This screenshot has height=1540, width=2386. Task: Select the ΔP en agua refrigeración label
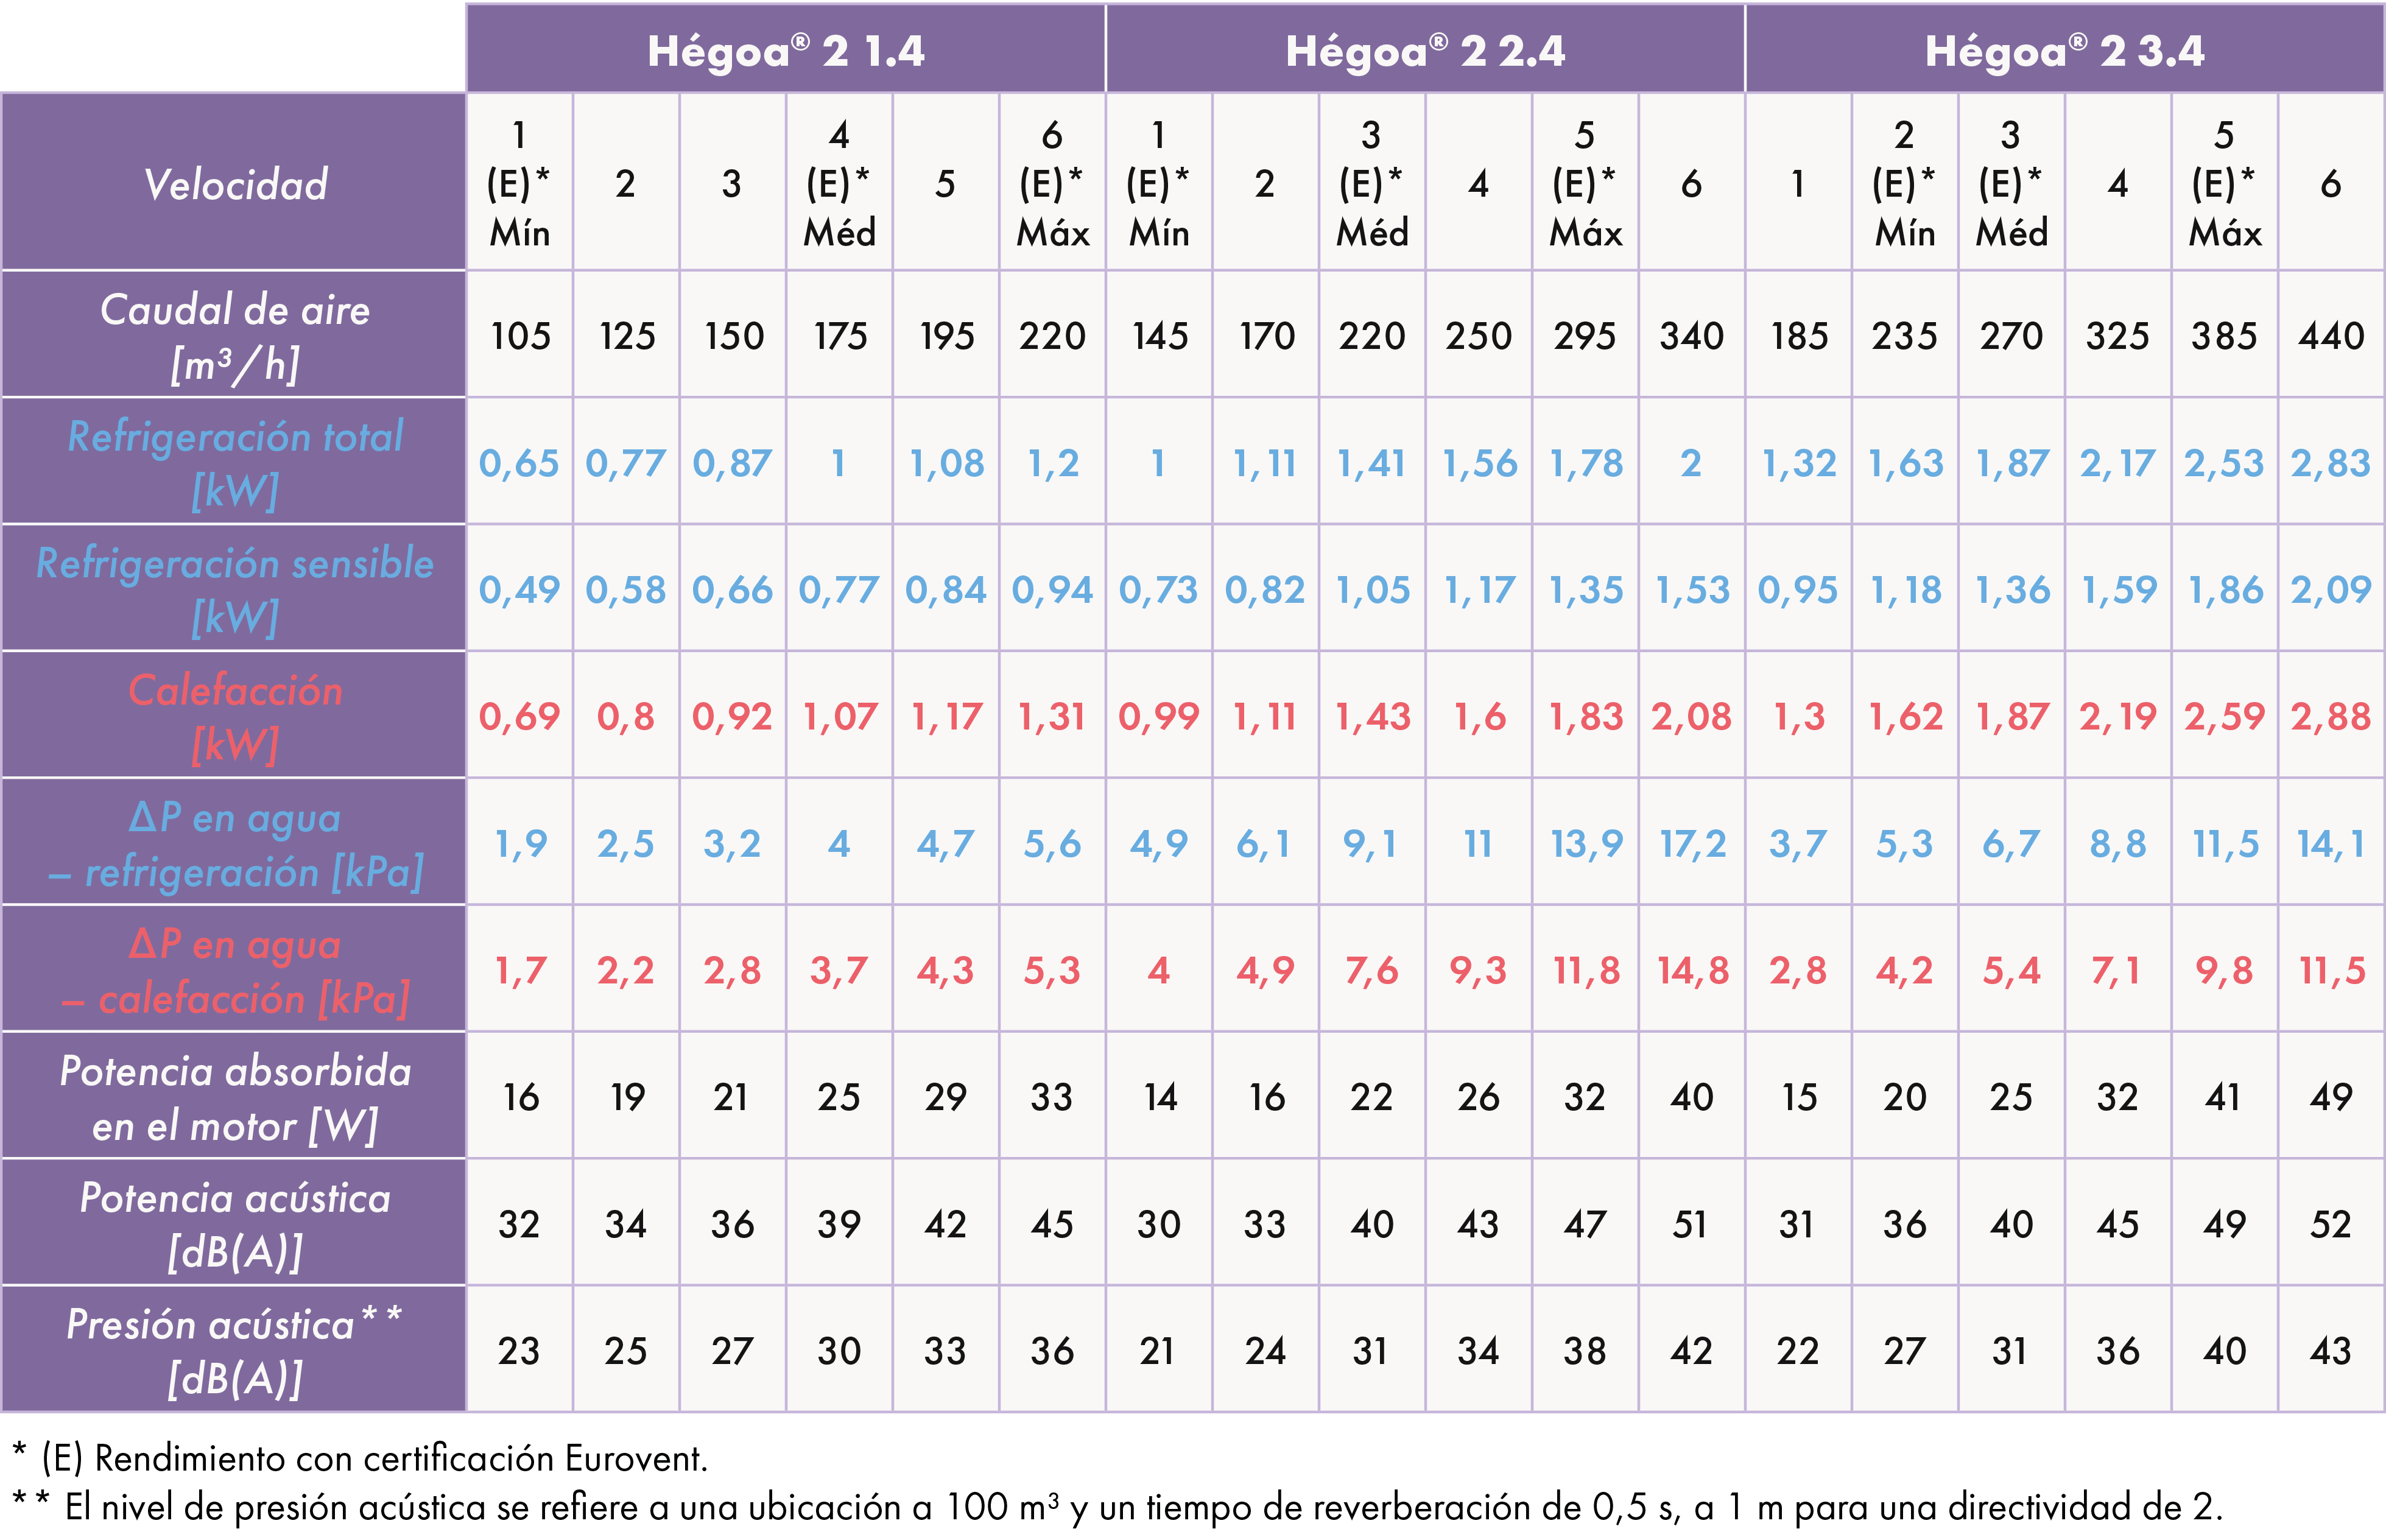point(235,843)
